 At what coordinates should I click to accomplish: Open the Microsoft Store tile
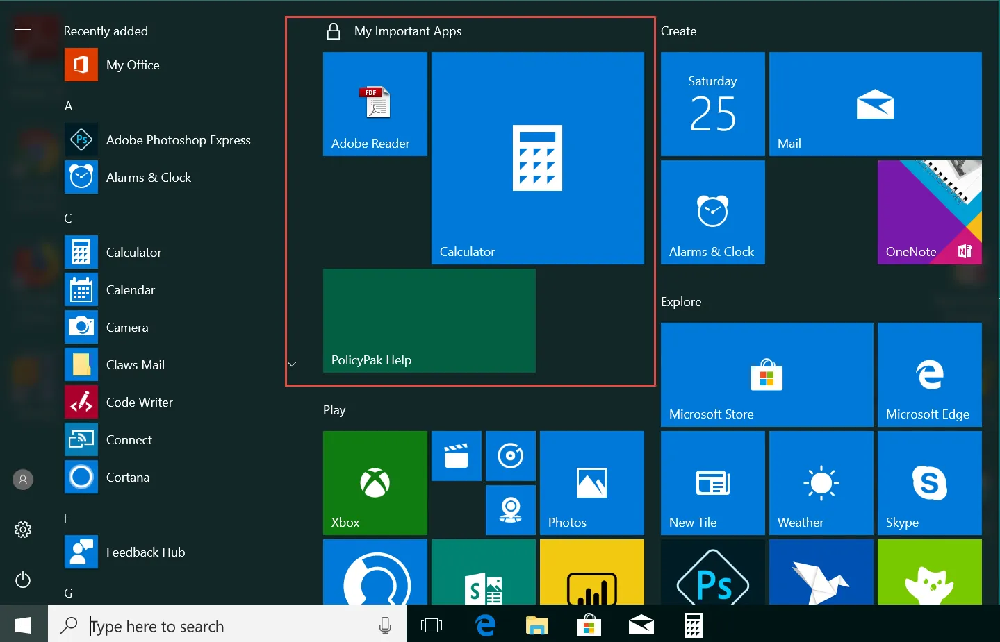point(767,375)
